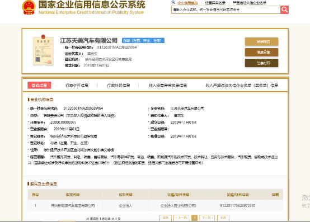Click the certificate number 913201175628973587
Viewport: 310px width, 222px height.
pos(238,206)
